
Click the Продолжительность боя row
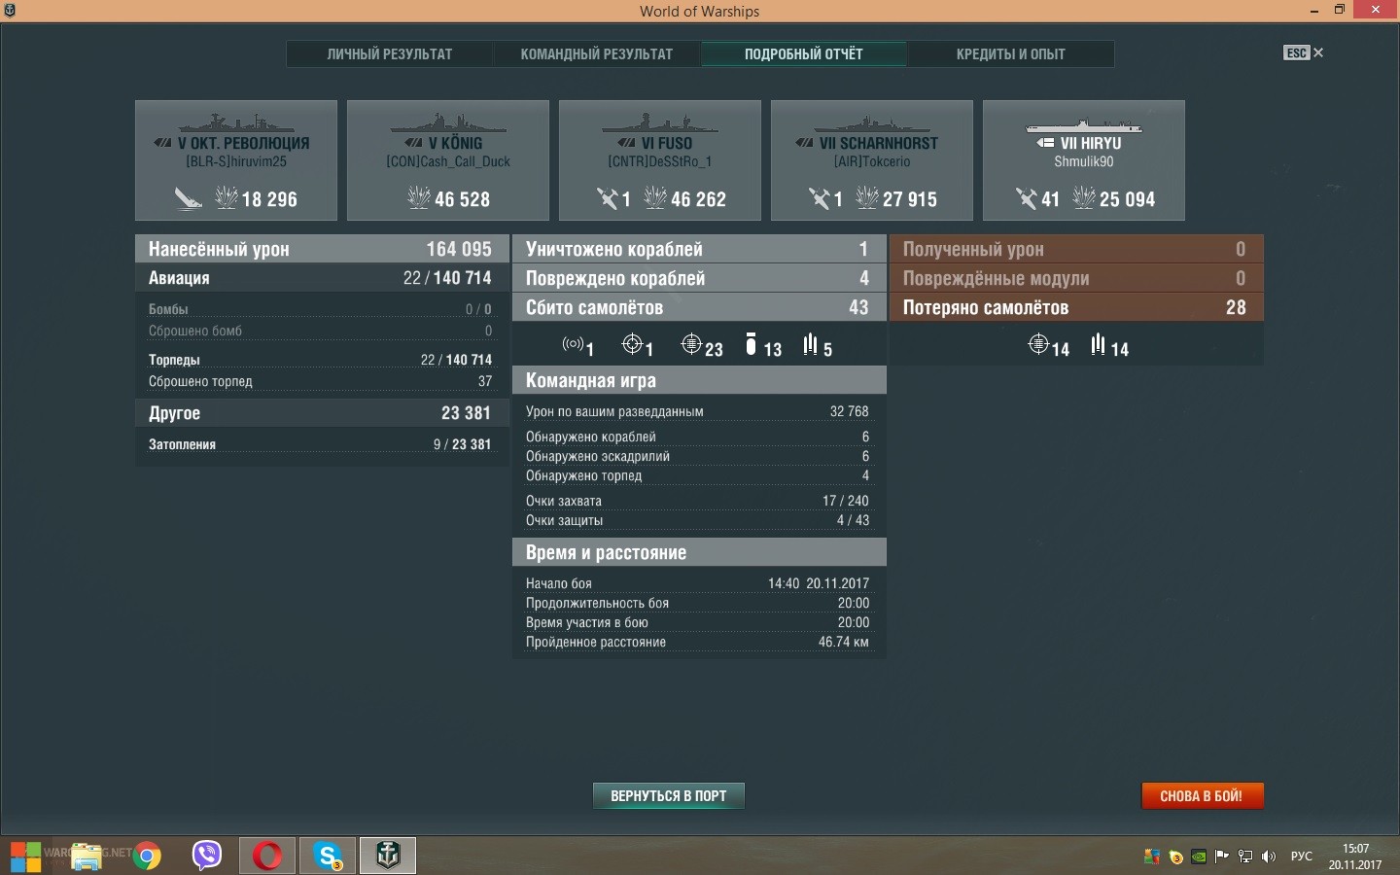coord(699,603)
